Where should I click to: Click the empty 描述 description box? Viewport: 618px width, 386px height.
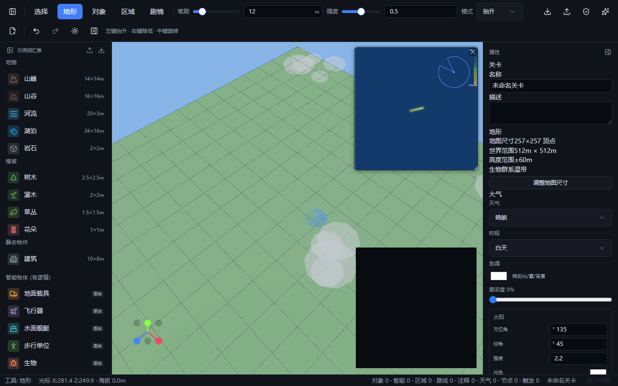(550, 113)
